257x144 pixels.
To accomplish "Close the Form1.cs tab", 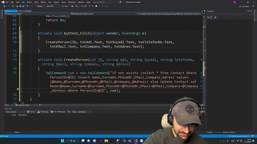I will [x=16, y=11].
